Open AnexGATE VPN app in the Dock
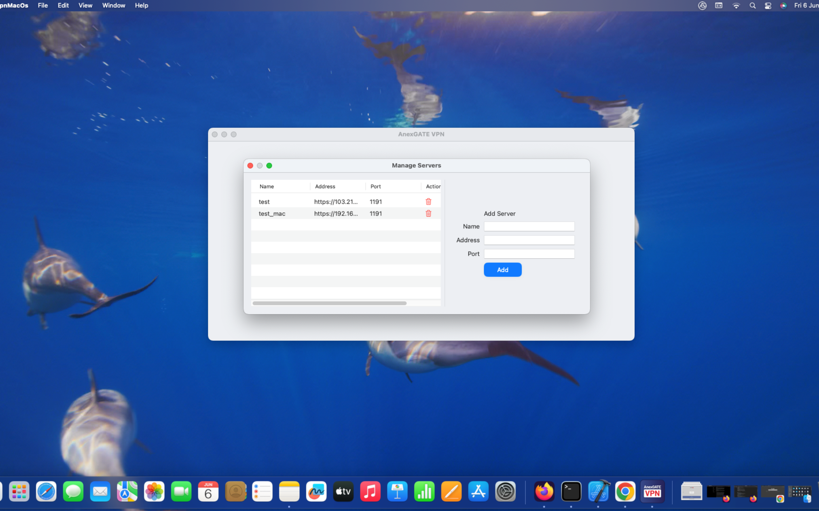Screen dimensions: 819x511 click(x=652, y=491)
